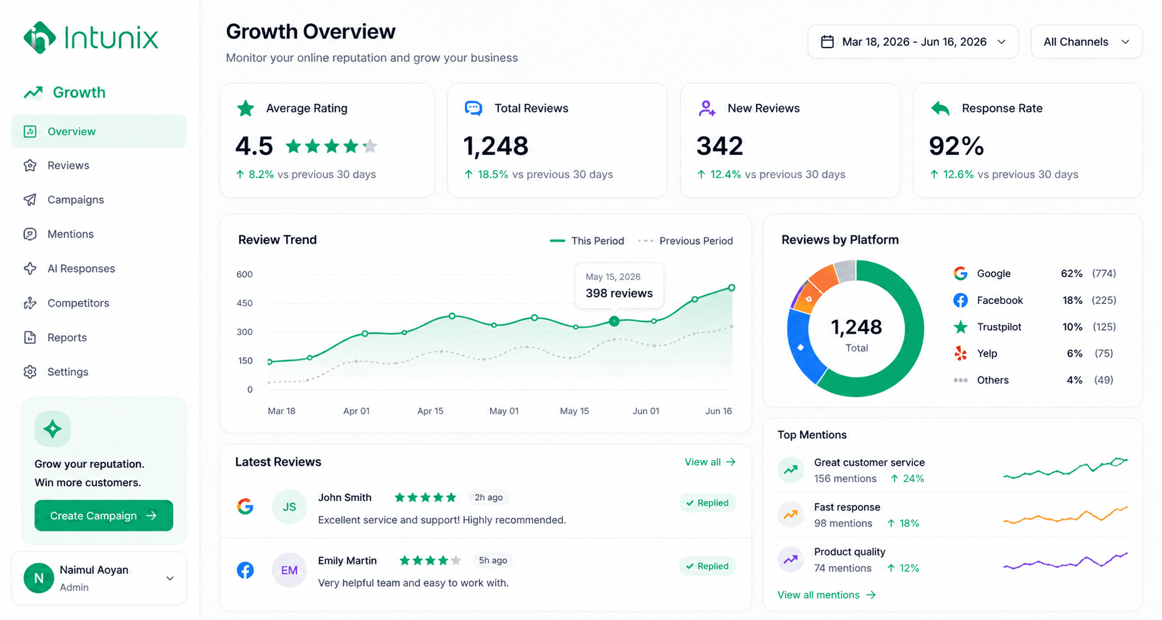Open the Overview menu item
The width and height of the screenshot is (1162, 620).
(x=99, y=131)
